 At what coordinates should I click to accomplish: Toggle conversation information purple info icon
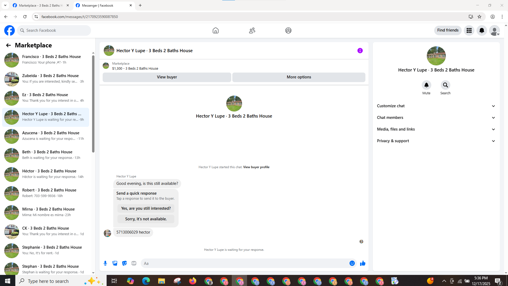click(x=360, y=51)
